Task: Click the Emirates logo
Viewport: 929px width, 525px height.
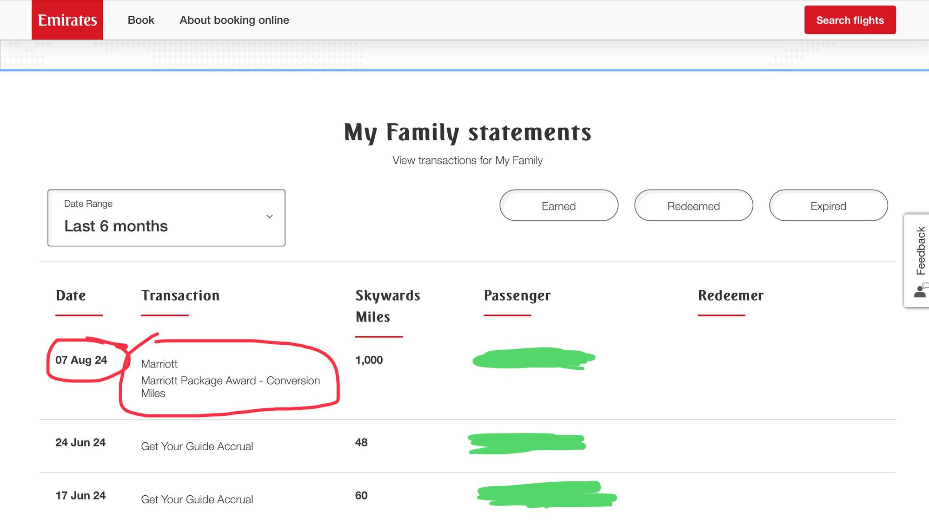Action: [x=67, y=20]
